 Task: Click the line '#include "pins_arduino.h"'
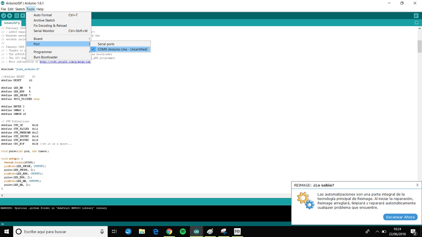[20, 69]
